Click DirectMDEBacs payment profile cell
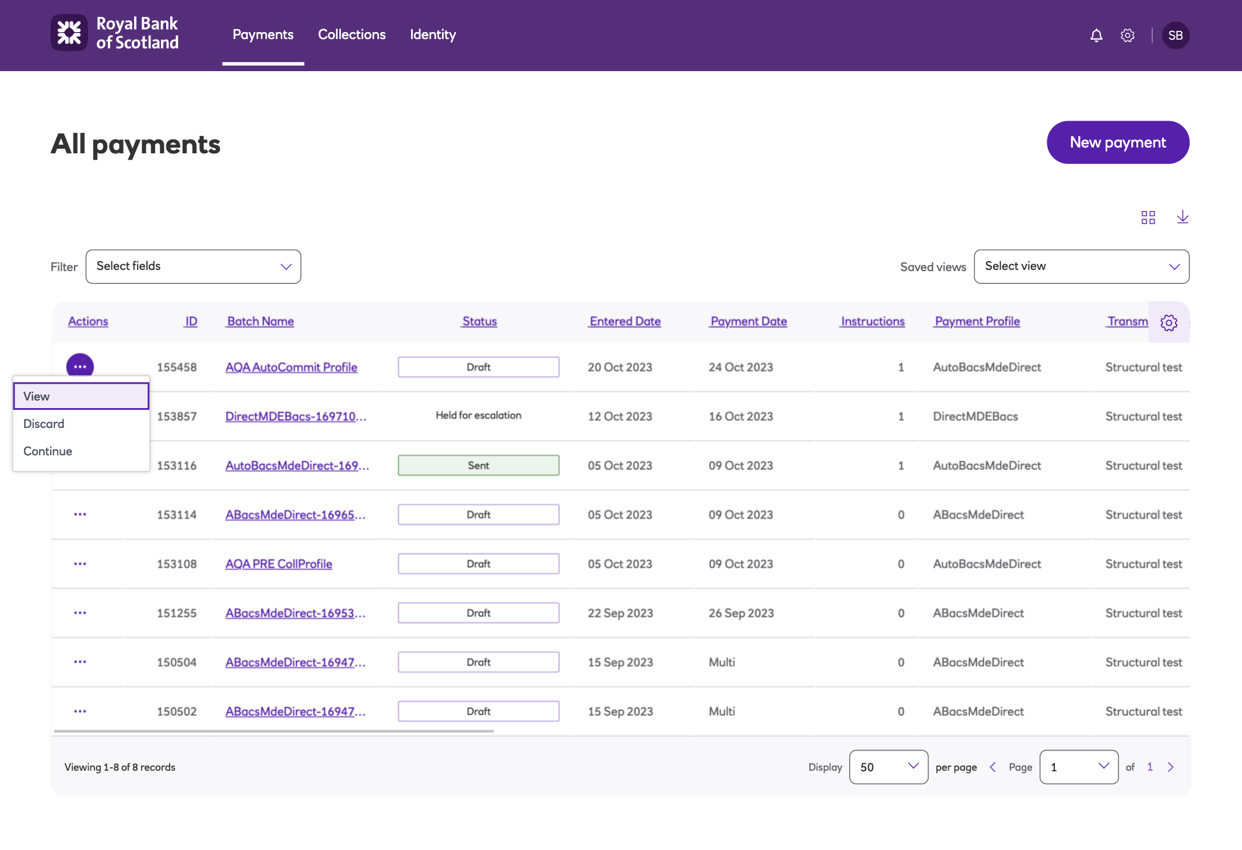Viewport: 1242px width, 850px height. coord(976,416)
